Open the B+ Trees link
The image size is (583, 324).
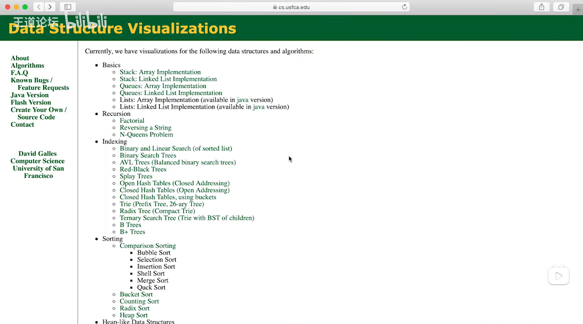(132, 232)
